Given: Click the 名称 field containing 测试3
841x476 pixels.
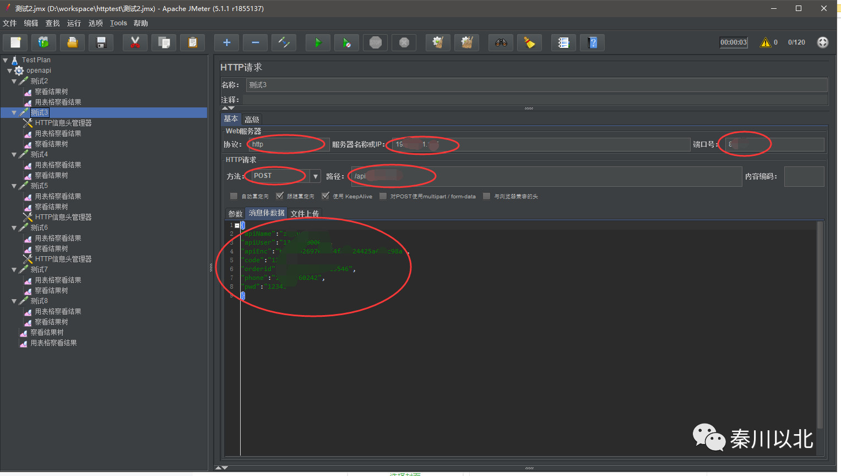Looking at the screenshot, I should point(536,85).
